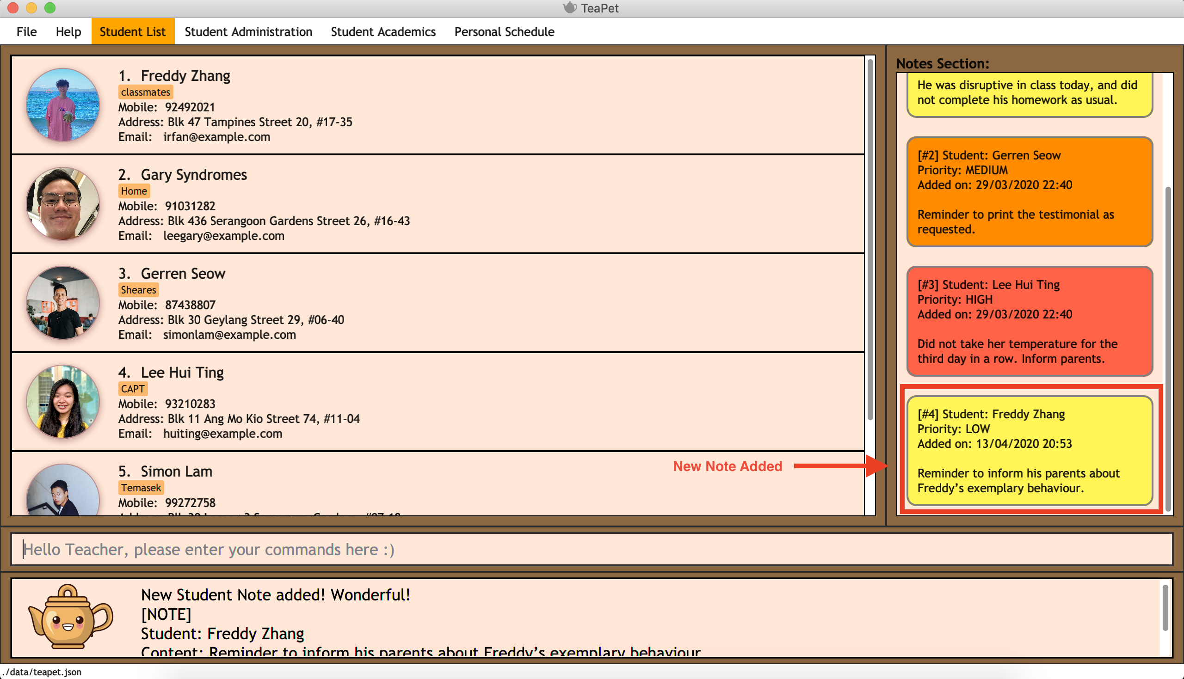This screenshot has height=679, width=1184.
Task: Select the 'Temasek' tag on Simon Lam
Action: 141,487
